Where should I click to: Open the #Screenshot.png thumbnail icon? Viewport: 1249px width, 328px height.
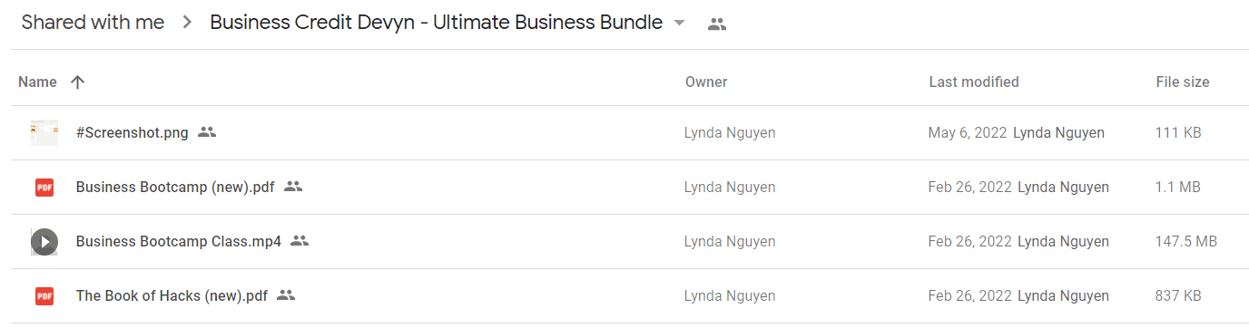[x=44, y=133]
